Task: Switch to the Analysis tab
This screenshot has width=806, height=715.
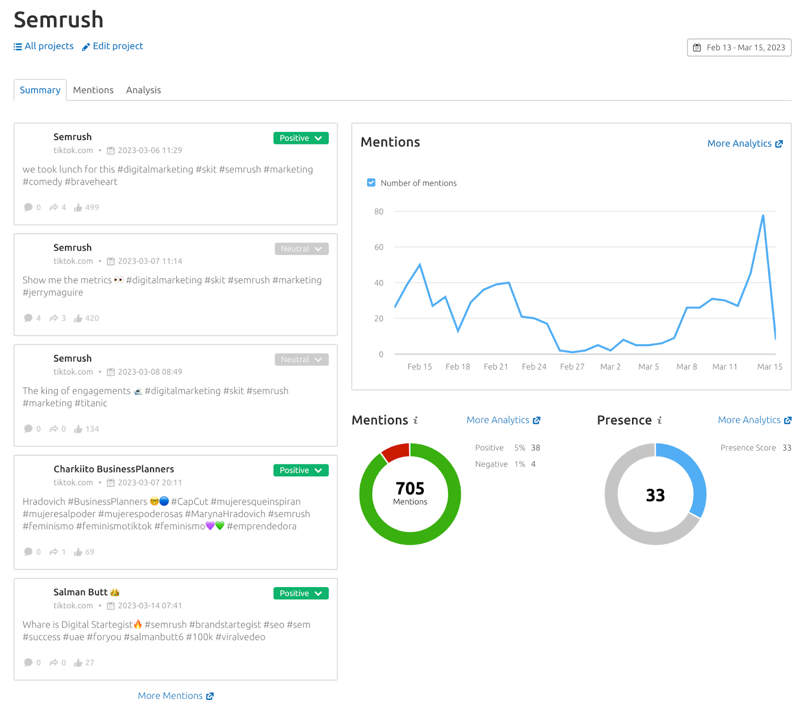Action: click(144, 90)
